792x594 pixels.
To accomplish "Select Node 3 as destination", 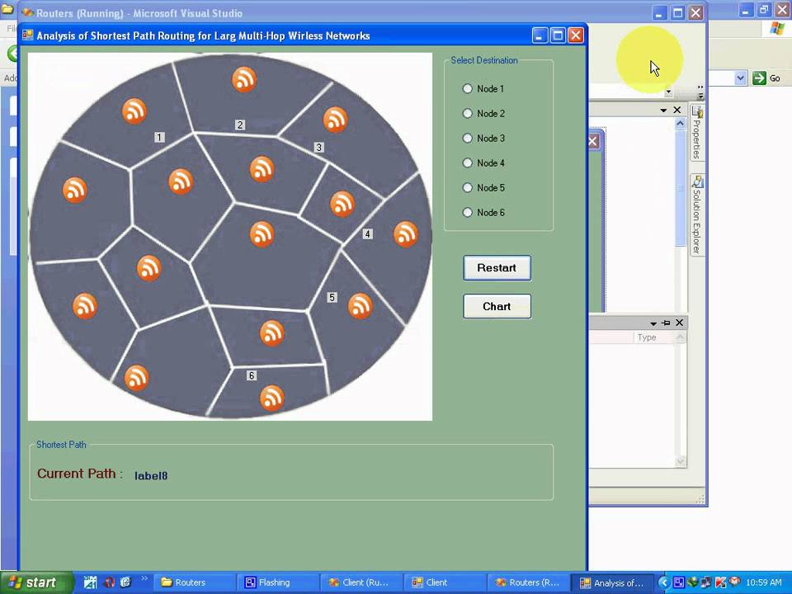I will (x=483, y=139).
